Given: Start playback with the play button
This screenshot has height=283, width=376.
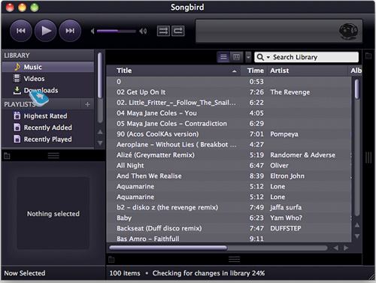Looking at the screenshot, I should [45, 31].
